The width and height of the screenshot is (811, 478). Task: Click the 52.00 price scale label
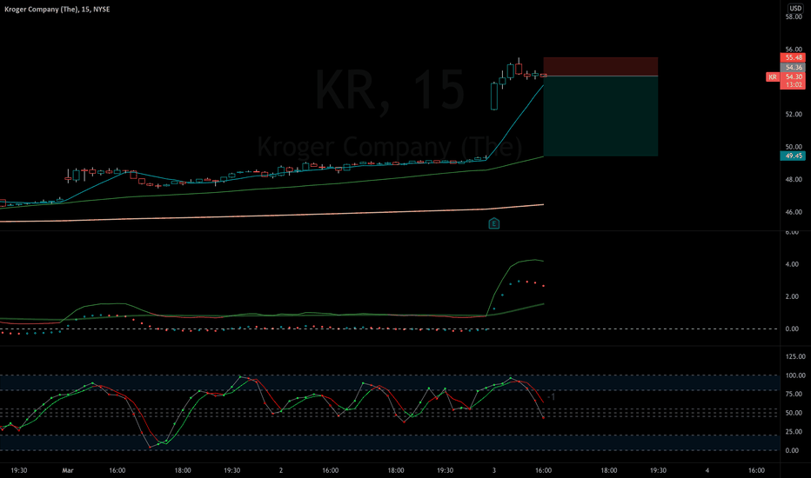pos(794,114)
